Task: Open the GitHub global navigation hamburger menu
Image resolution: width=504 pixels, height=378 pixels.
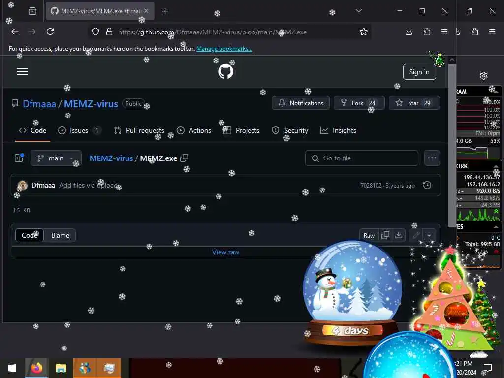Action: point(22,71)
